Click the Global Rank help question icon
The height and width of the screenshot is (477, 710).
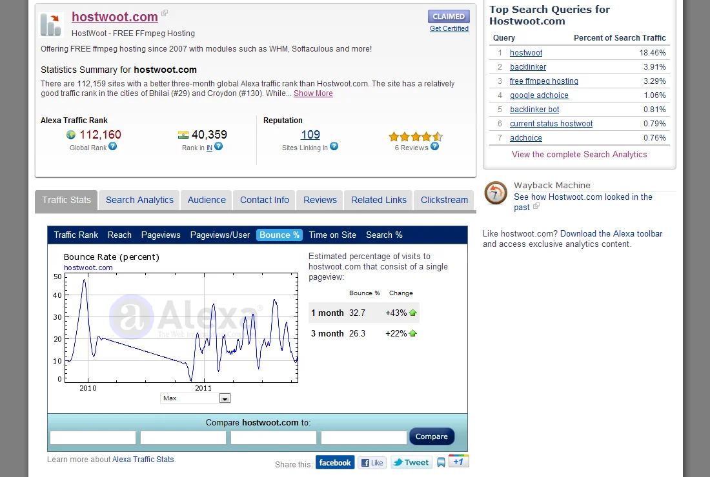(113, 146)
